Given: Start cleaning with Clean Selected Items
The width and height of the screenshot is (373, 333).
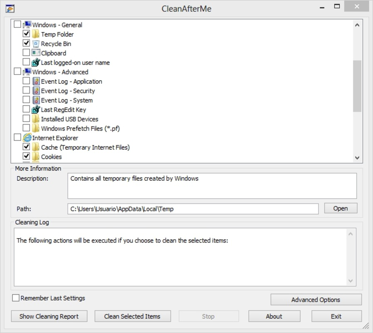Looking at the screenshot, I should [x=133, y=316].
